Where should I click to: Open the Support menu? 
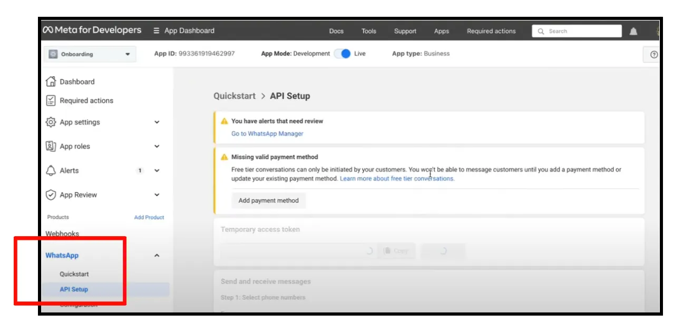coord(405,31)
